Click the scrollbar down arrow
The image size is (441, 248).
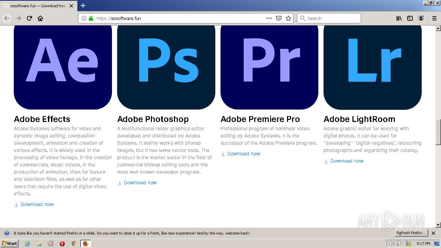point(438,225)
